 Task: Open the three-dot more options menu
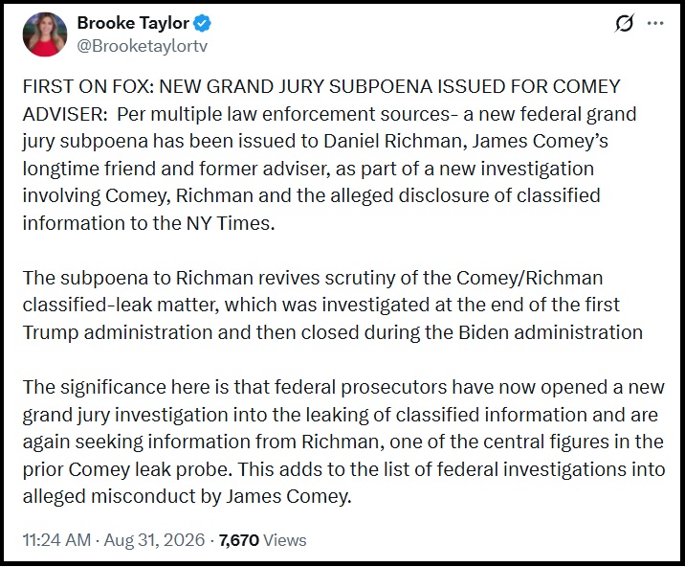point(655,24)
